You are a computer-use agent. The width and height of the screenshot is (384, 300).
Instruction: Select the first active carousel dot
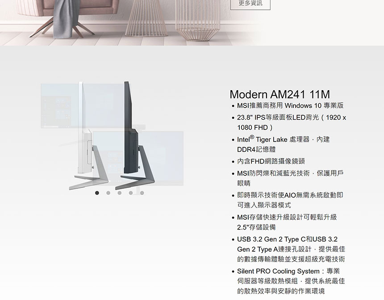pos(97,193)
